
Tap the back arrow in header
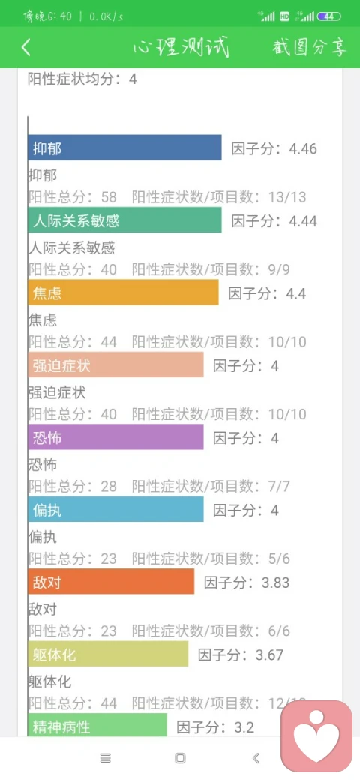(26, 48)
